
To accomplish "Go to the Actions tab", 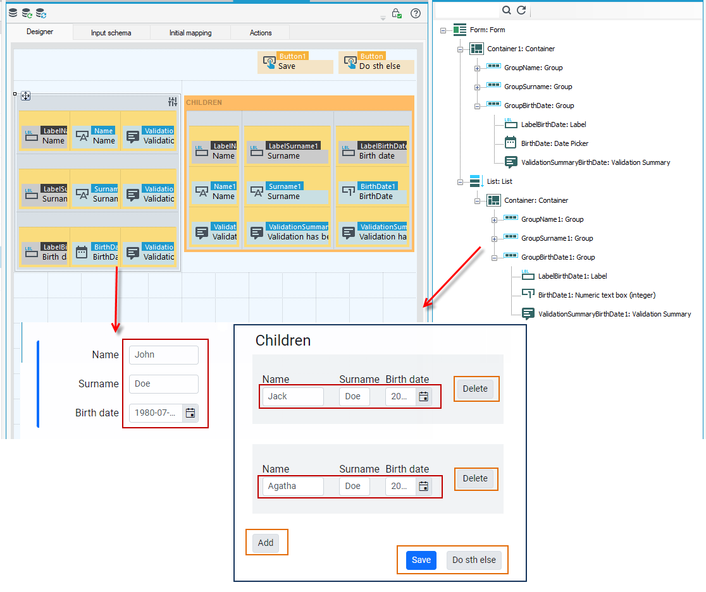I will [261, 33].
